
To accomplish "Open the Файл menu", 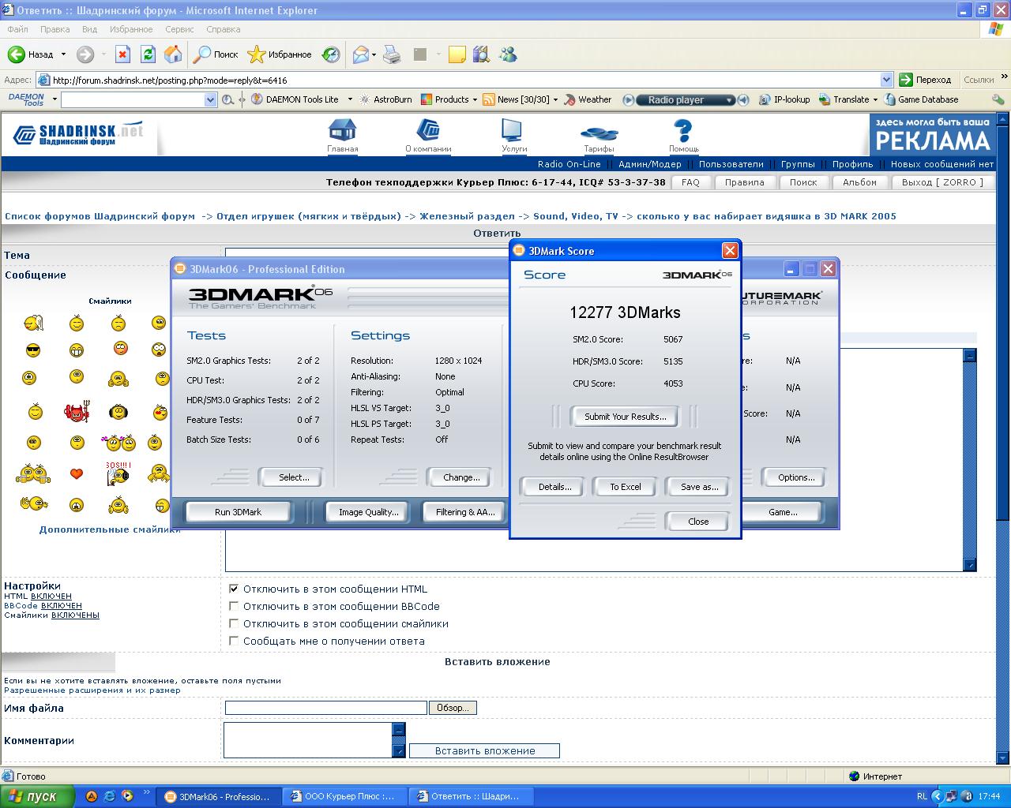I will point(17,29).
